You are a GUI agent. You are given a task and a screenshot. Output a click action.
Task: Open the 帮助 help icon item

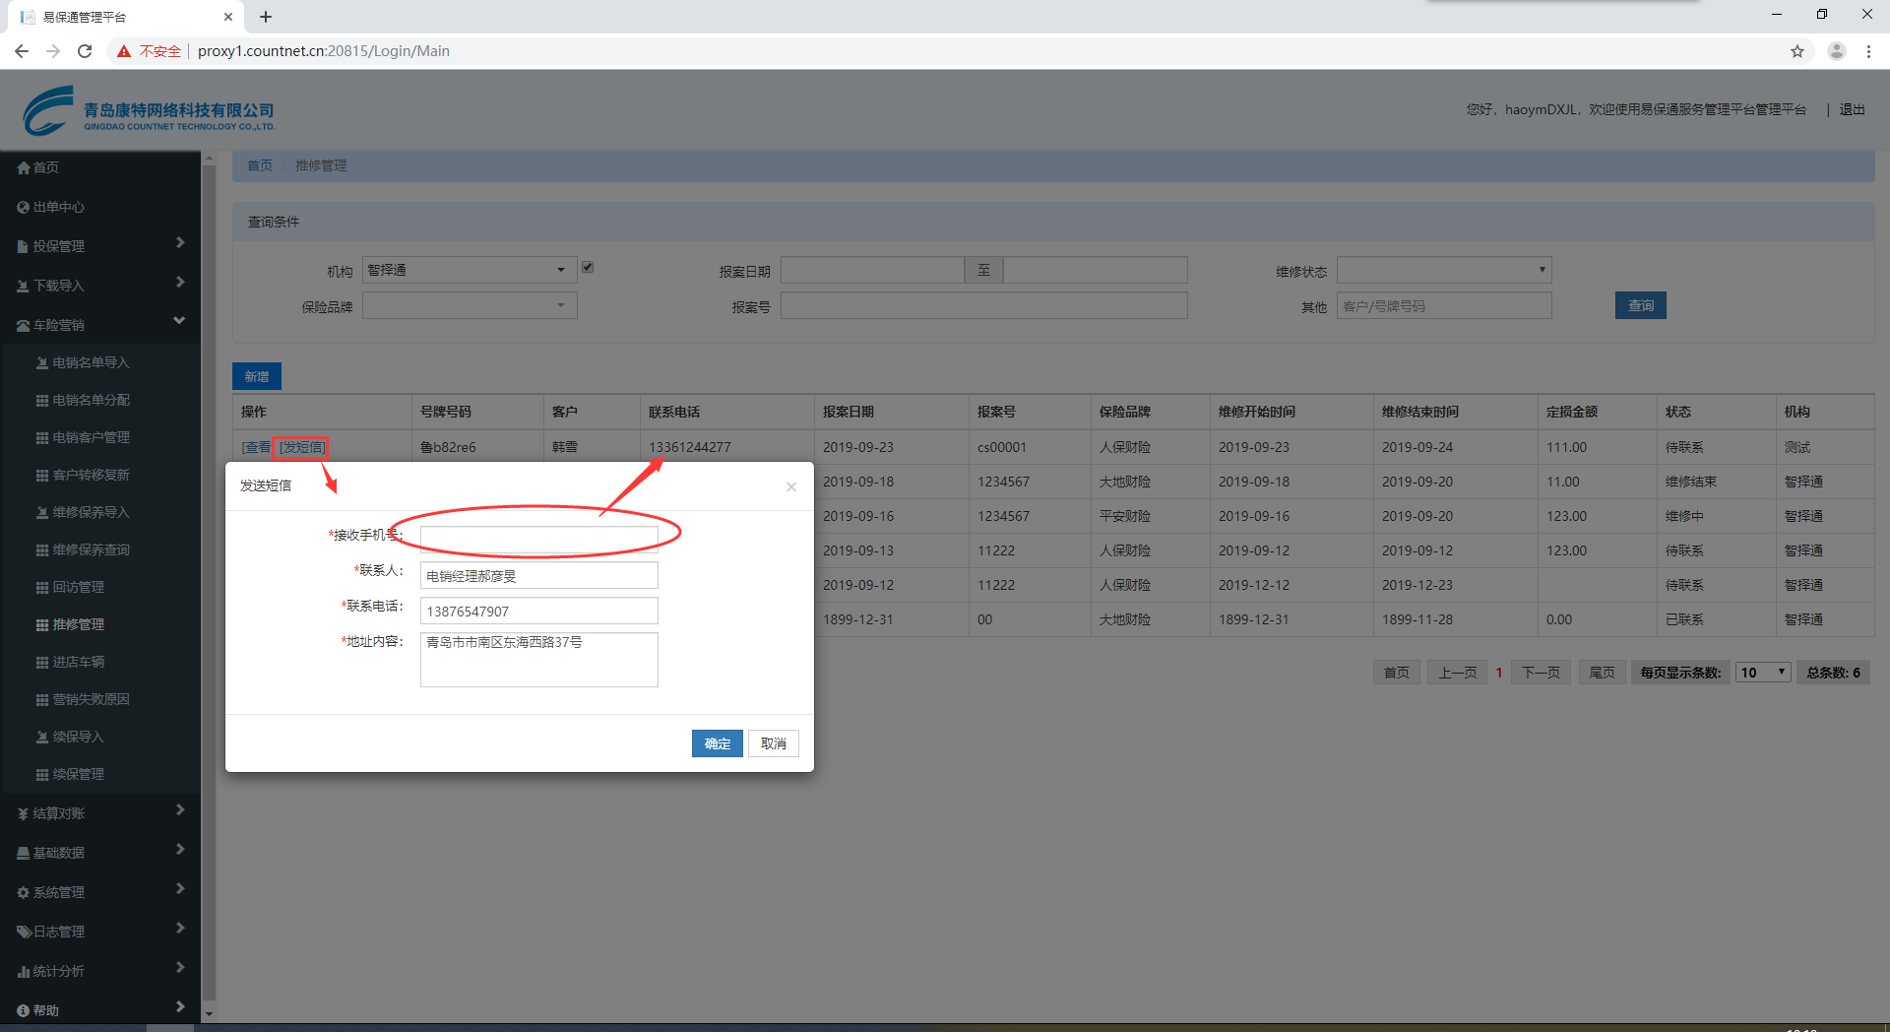[x=24, y=1010]
